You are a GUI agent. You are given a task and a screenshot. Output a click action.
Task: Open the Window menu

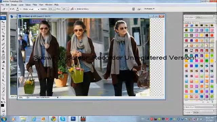pyautogui.click(x=49, y=5)
